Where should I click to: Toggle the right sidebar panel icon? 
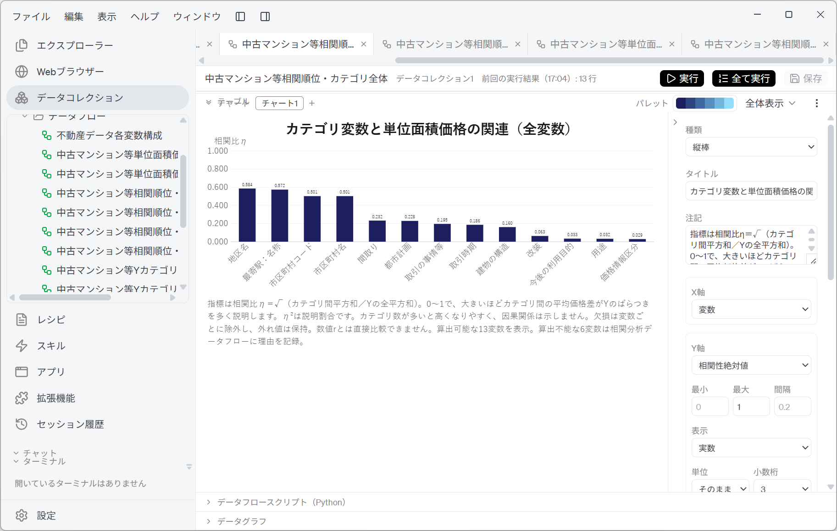pos(265,17)
